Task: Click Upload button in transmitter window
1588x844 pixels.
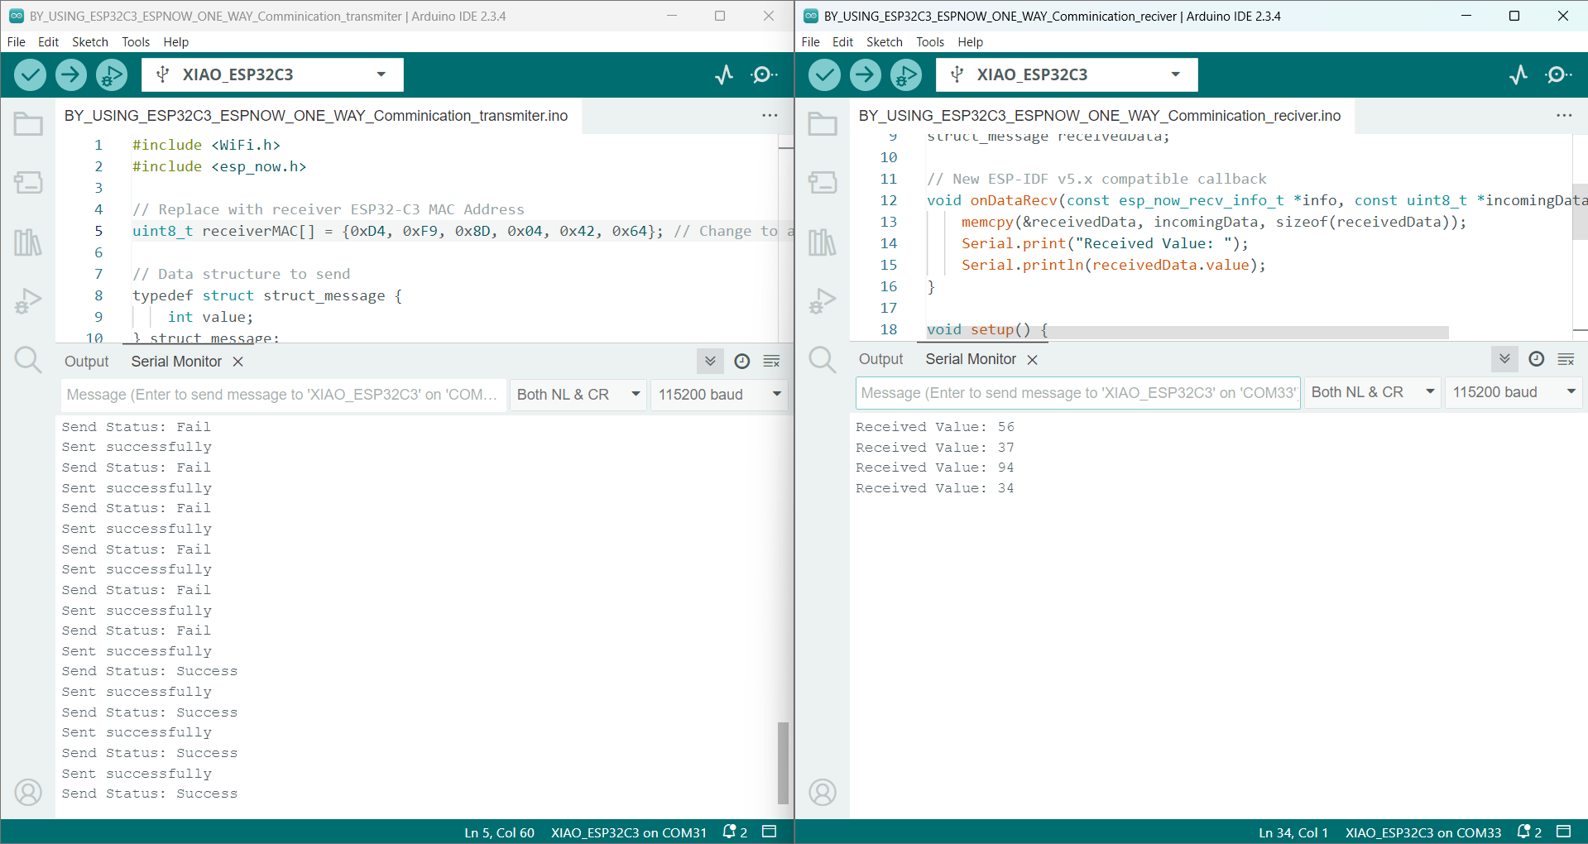Action: (x=71, y=74)
